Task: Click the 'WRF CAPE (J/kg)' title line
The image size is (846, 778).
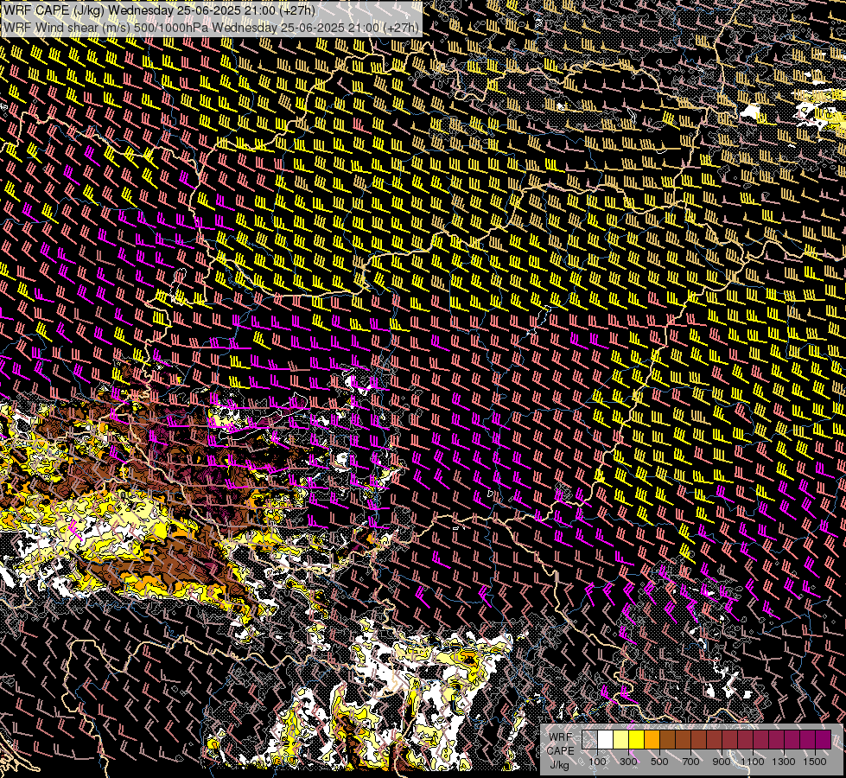Action: [x=159, y=10]
